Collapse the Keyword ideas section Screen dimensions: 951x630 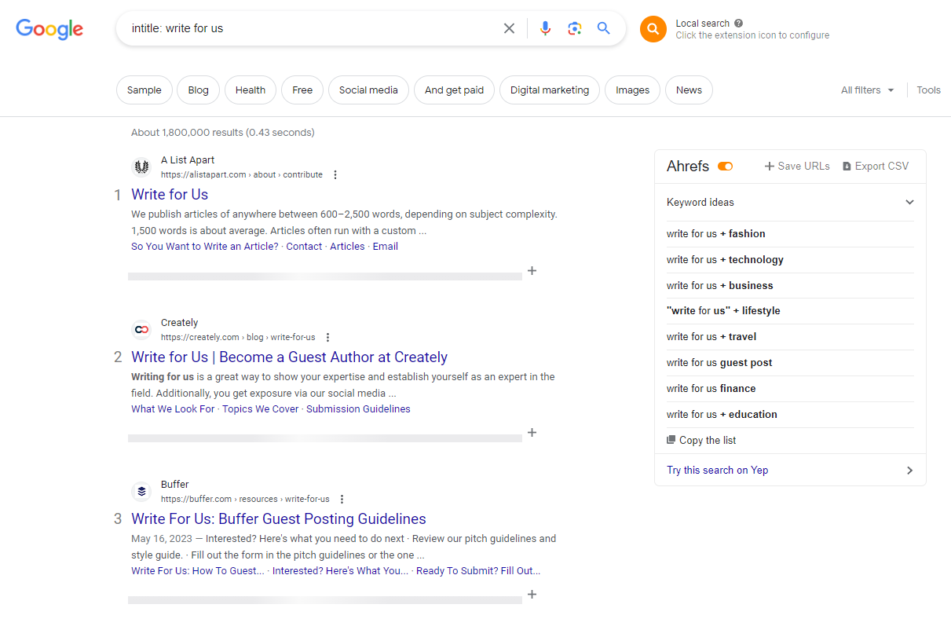(x=909, y=202)
